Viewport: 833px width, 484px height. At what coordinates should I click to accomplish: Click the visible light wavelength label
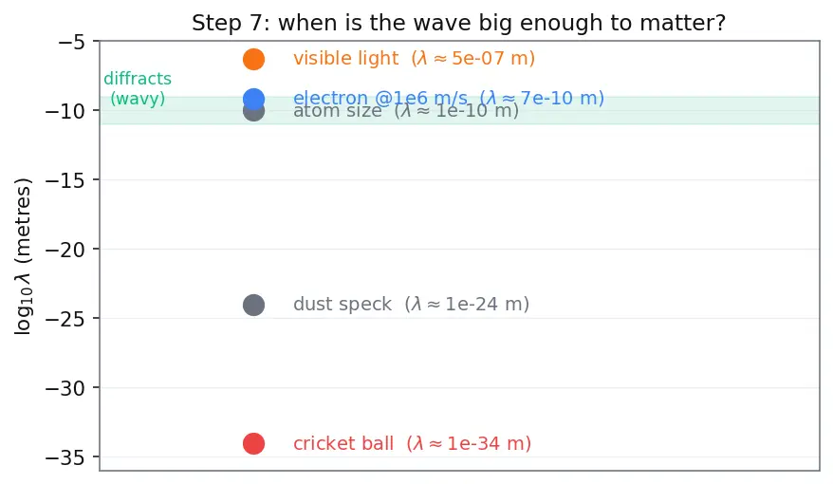click(414, 59)
